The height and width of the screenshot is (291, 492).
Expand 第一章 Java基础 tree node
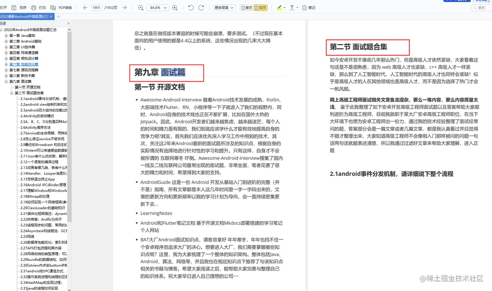coord(6,35)
